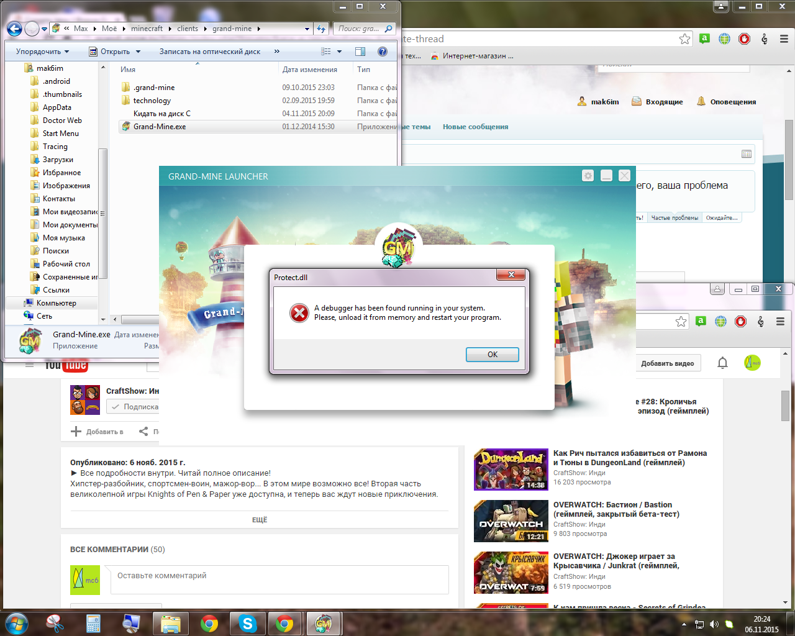The width and height of the screenshot is (795, 636).
Task: Open Skype from the taskbar
Action: [x=247, y=623]
